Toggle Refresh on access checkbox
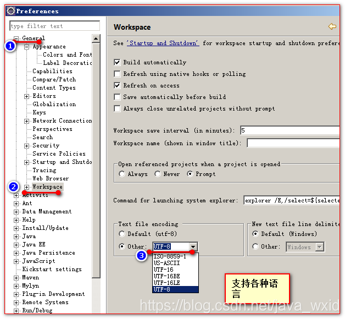 point(117,85)
